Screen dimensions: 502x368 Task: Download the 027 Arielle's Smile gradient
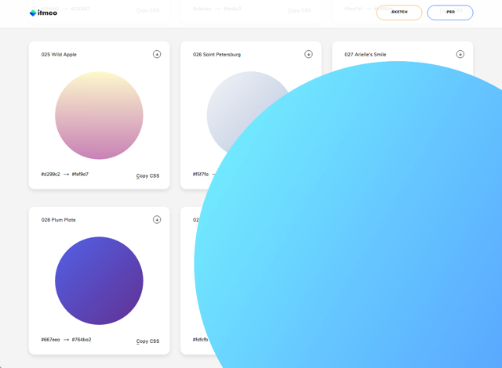pyautogui.click(x=460, y=54)
